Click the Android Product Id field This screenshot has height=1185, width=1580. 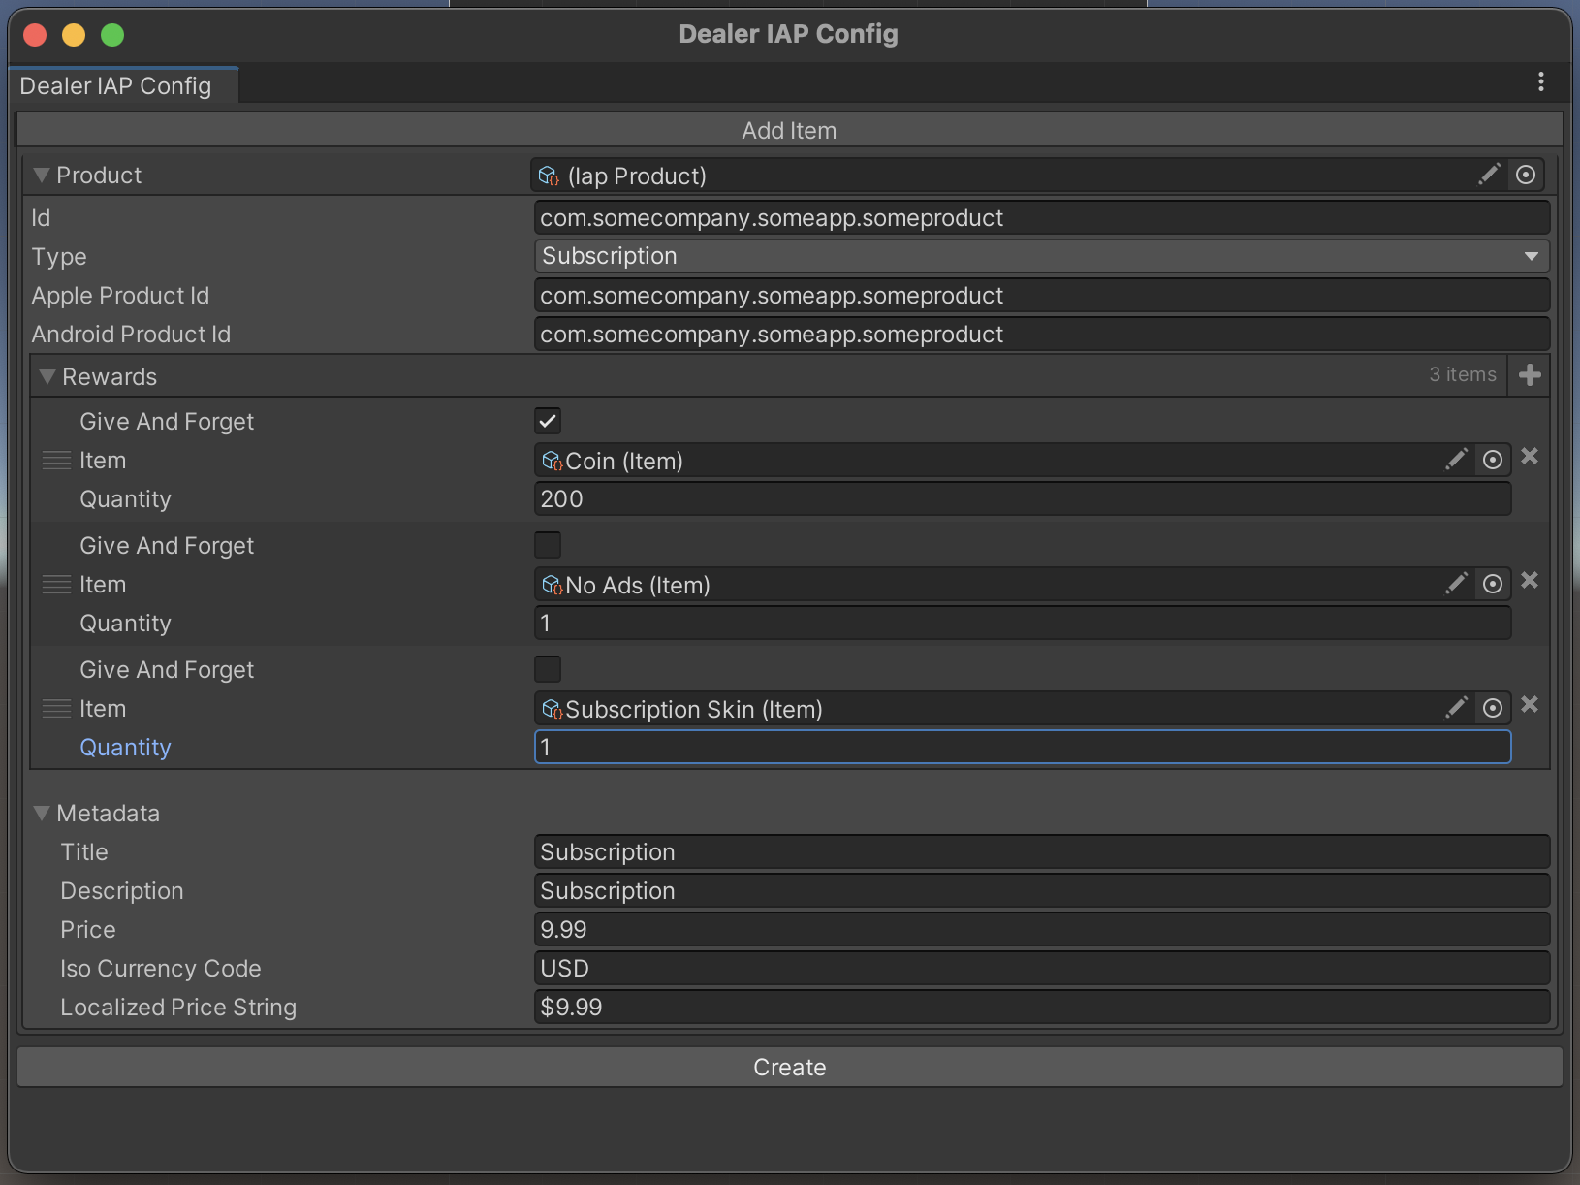click(x=1041, y=334)
